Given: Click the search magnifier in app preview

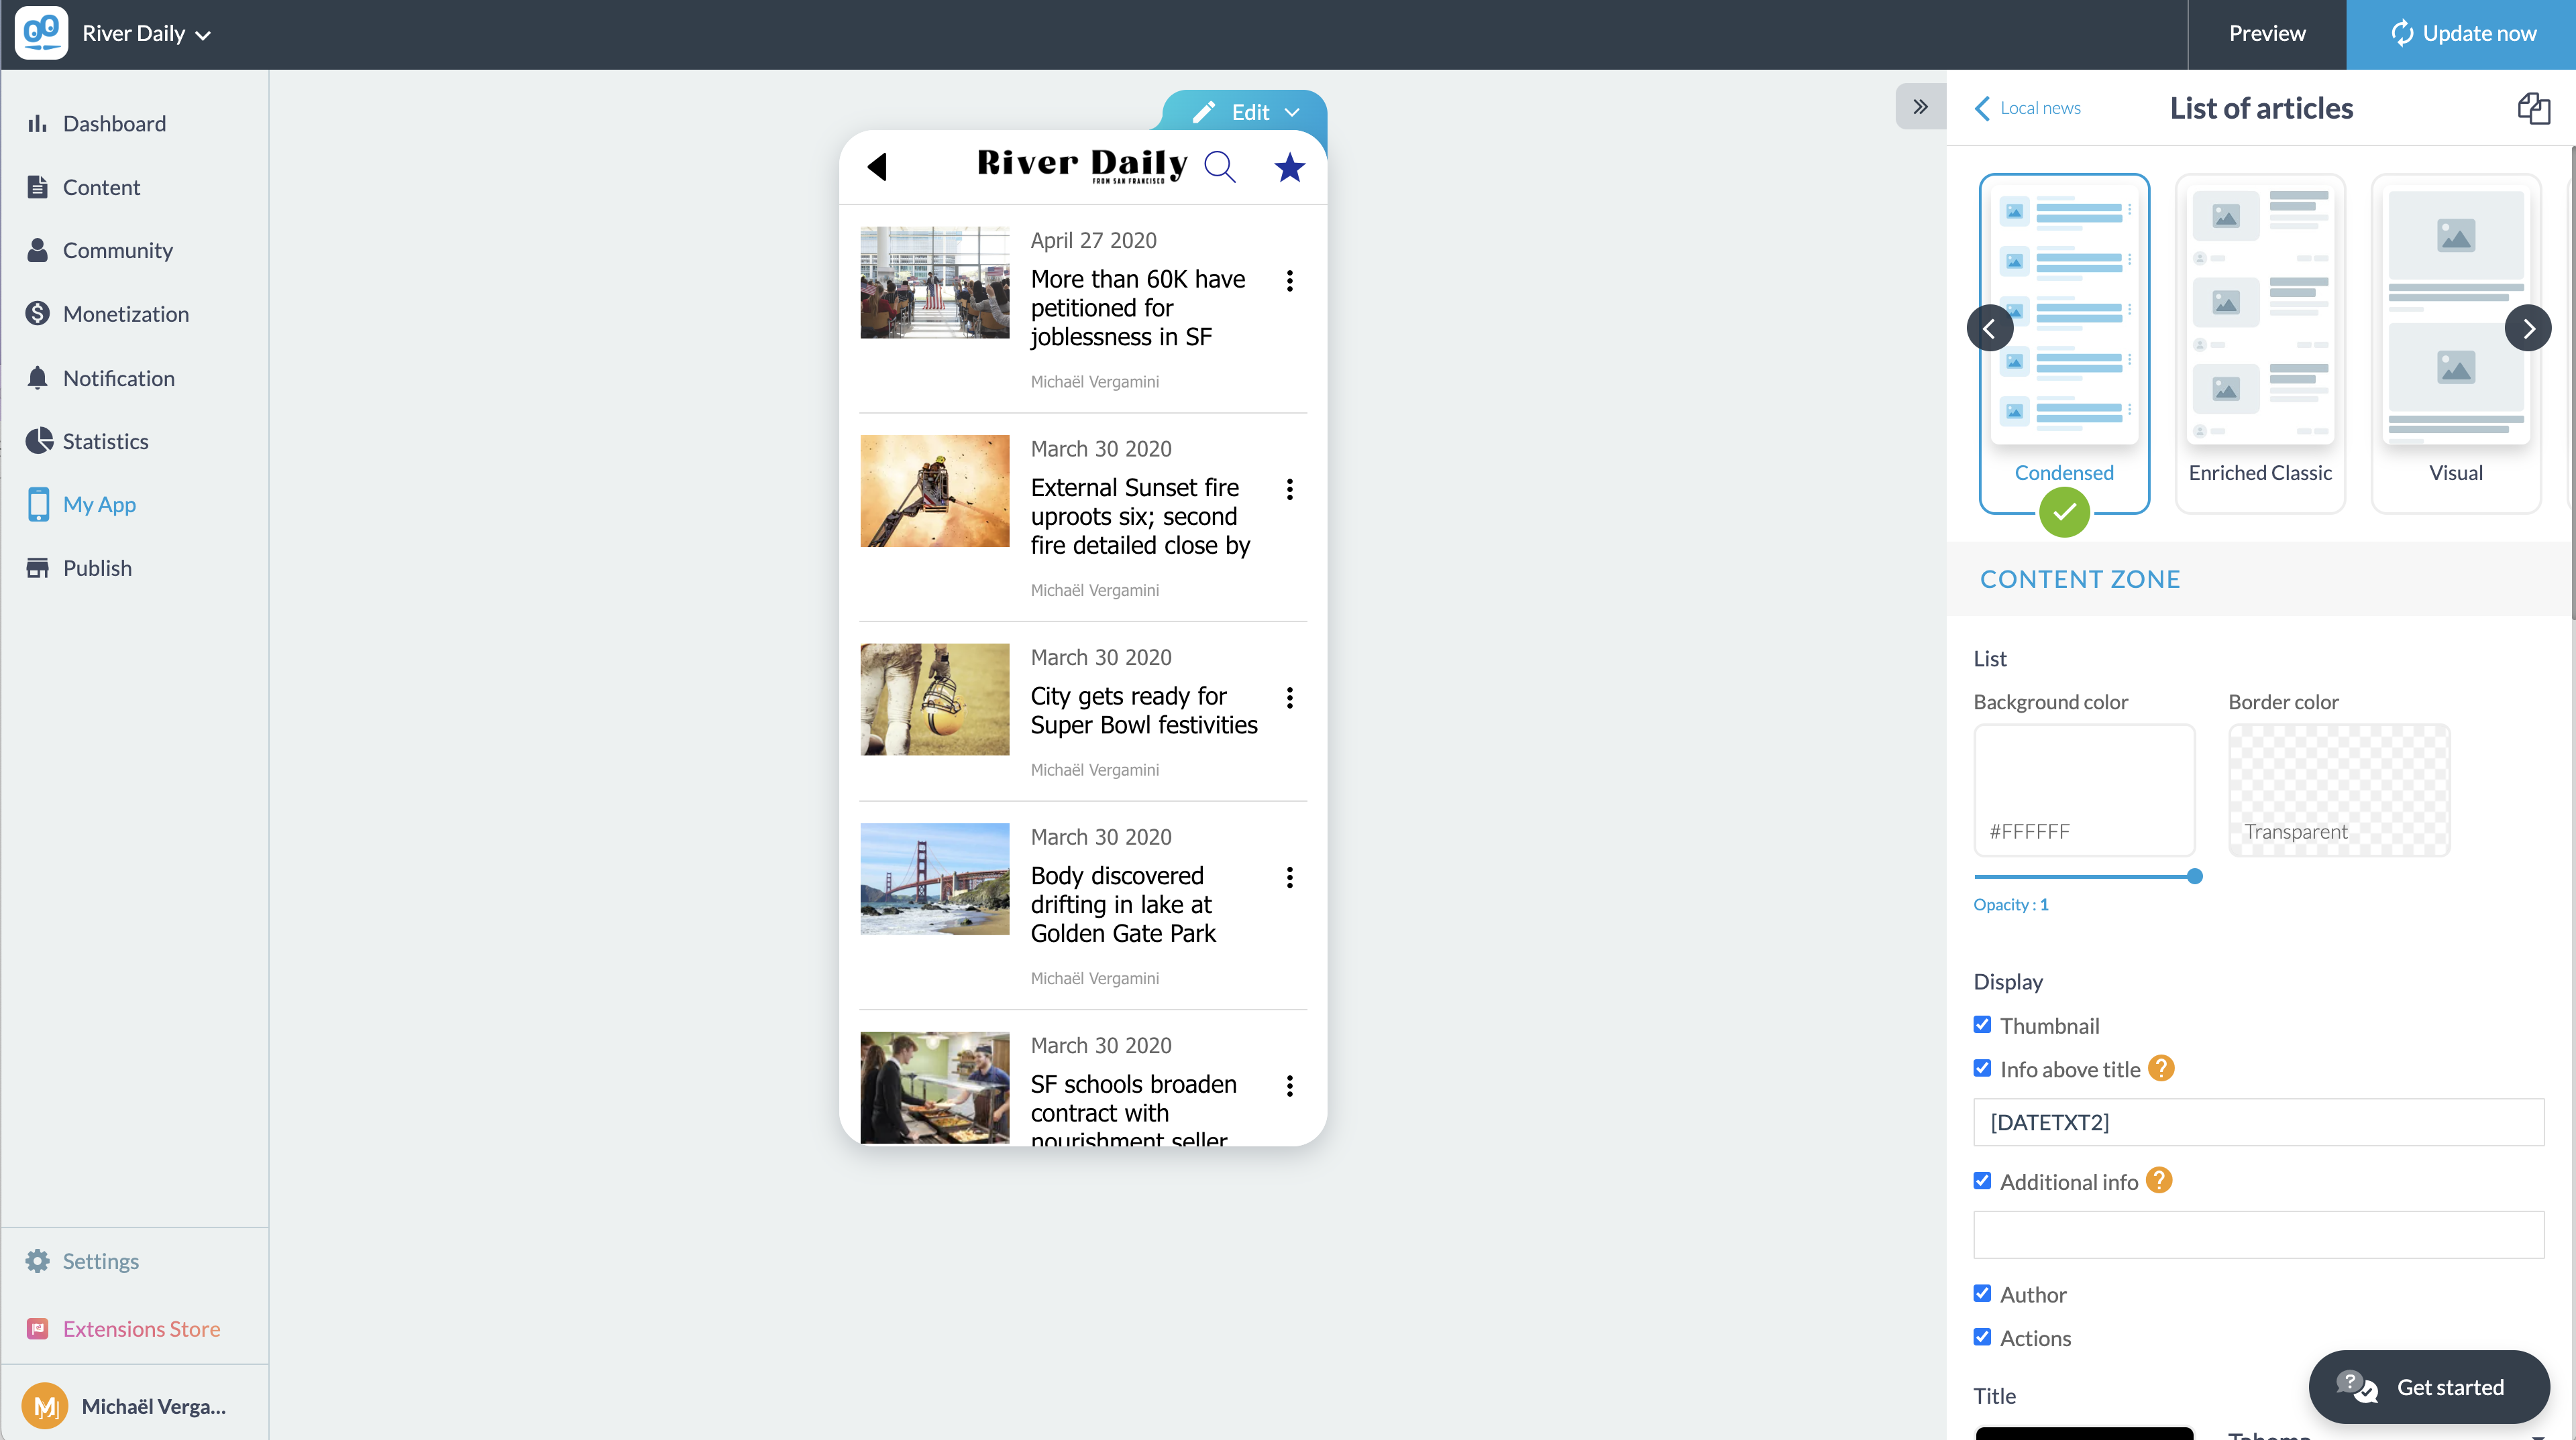Looking at the screenshot, I should click(1219, 167).
